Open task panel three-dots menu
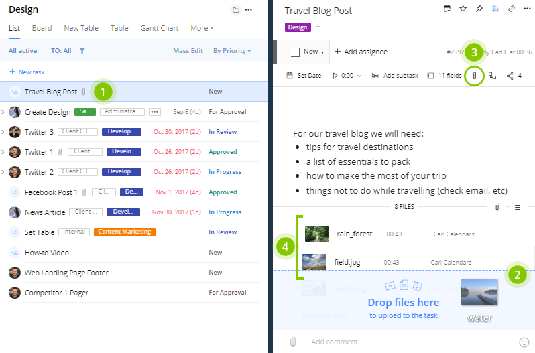The width and height of the screenshot is (535, 353). pyautogui.click(x=527, y=9)
